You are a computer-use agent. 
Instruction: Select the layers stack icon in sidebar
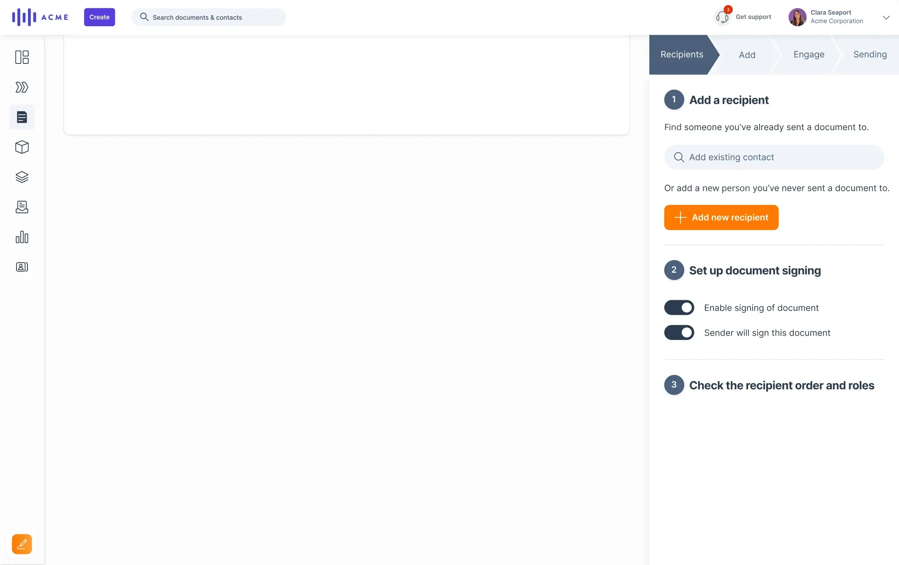tap(22, 177)
